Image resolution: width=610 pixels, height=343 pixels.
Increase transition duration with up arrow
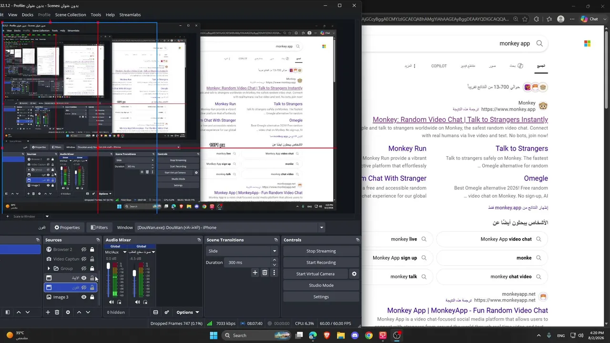click(274, 260)
